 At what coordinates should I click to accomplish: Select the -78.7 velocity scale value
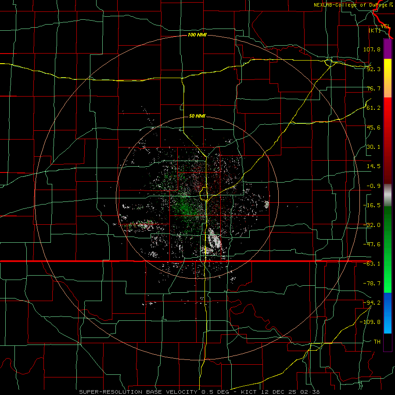coord(372,284)
